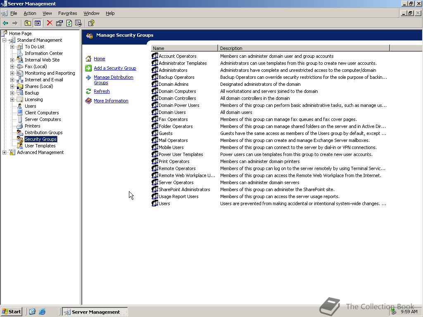Sort by the Description column header
The image size is (423, 317).
[304, 48]
